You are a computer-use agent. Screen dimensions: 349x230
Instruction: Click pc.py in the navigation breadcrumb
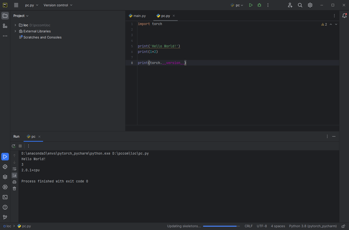24,226
